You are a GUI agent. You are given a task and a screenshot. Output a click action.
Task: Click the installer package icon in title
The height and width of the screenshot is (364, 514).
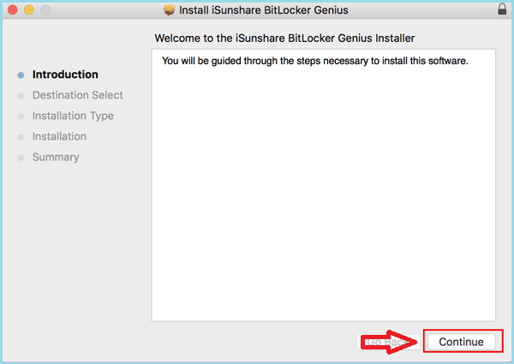(169, 9)
